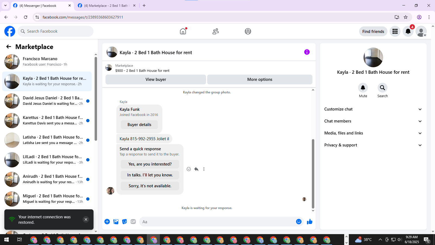This screenshot has height=245, width=435.
Task: Open Windows notification center
Action: click(427, 240)
